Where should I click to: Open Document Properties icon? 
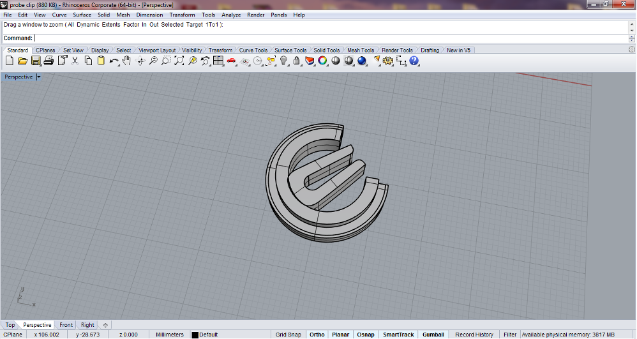(x=62, y=61)
